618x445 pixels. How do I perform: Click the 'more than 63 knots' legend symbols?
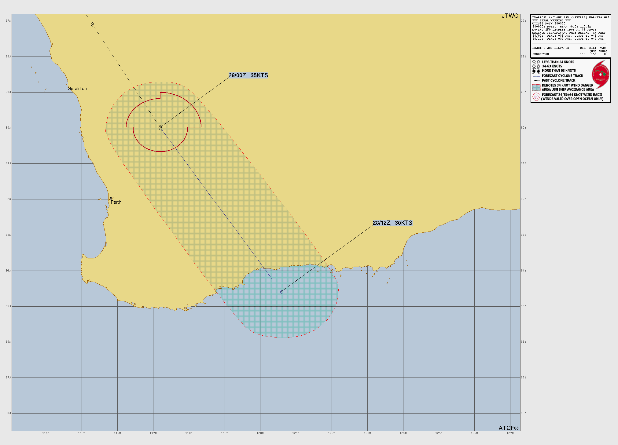(536, 71)
